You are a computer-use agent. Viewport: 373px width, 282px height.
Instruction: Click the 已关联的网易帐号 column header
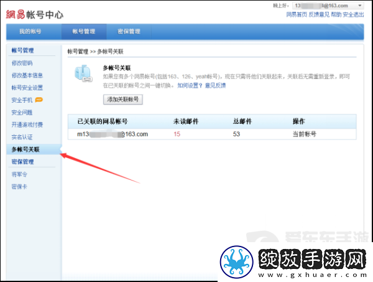pos(103,121)
